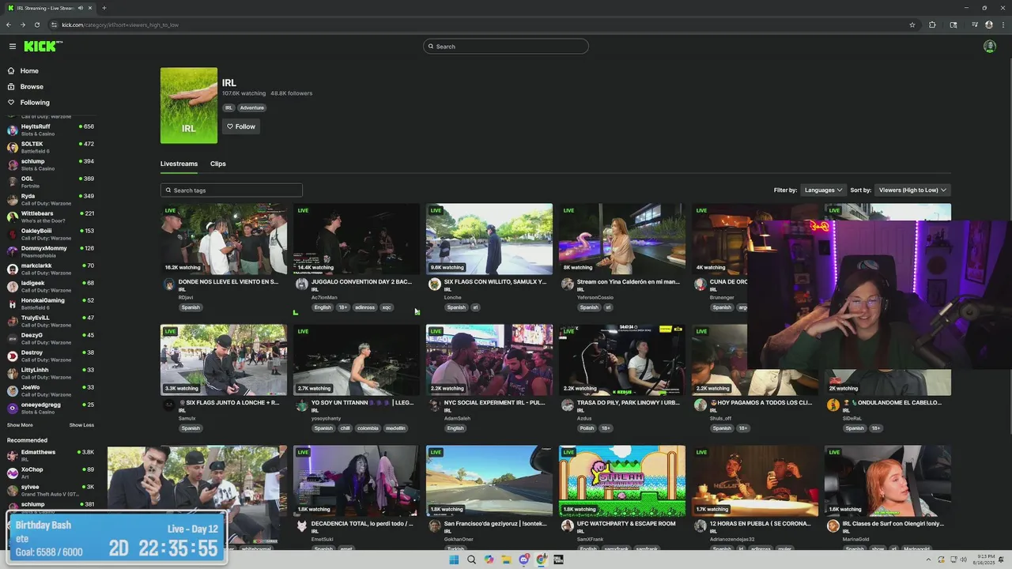Open JUGGALO CONVENTION DAY 2 stream thumbnail

point(357,239)
